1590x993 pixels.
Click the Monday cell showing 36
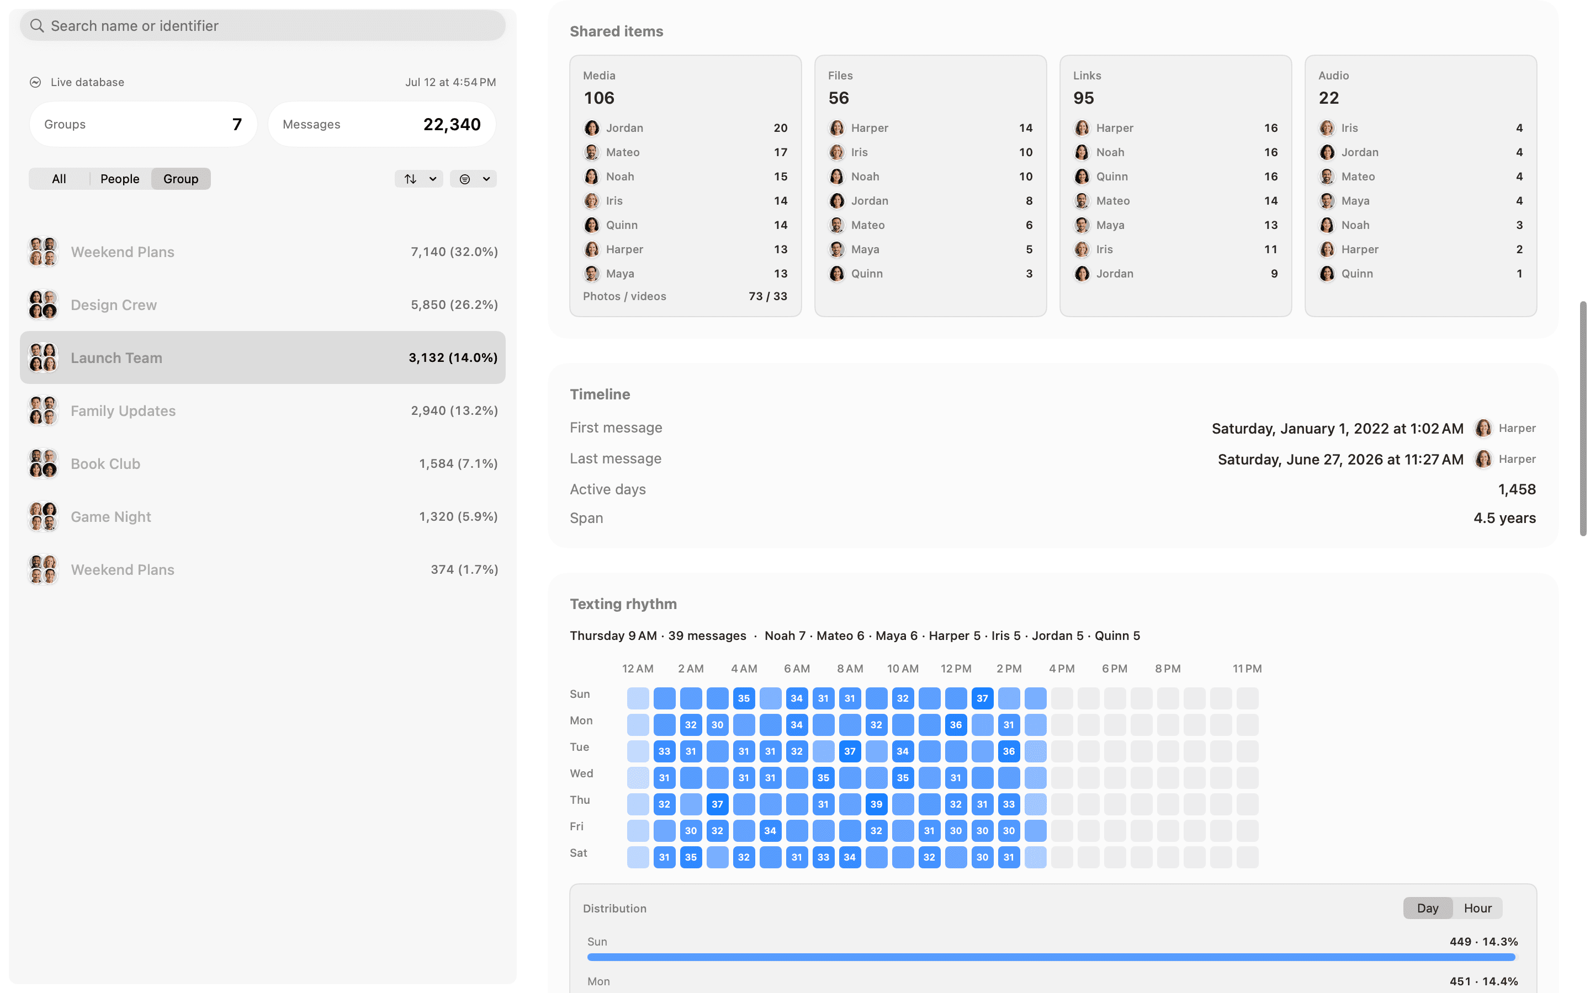point(956,725)
